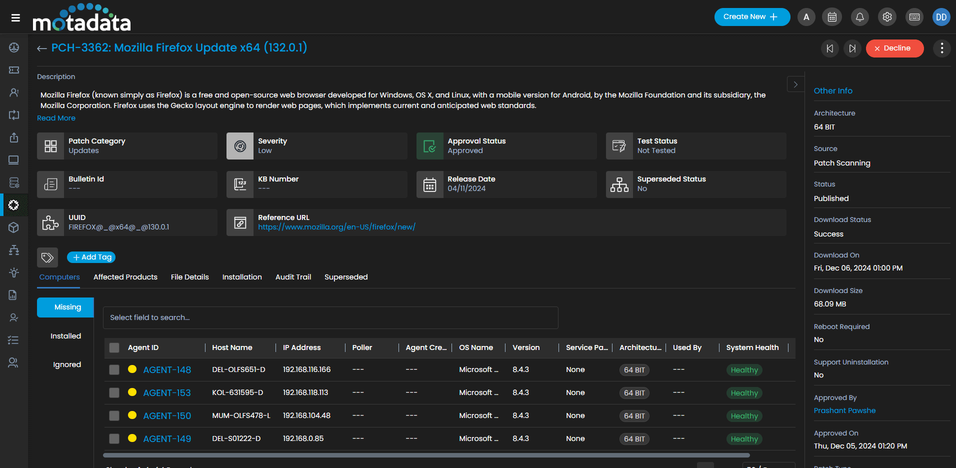Image resolution: width=956 pixels, height=468 pixels.
Task: Open the three-dot more options menu
Action: coord(941,48)
